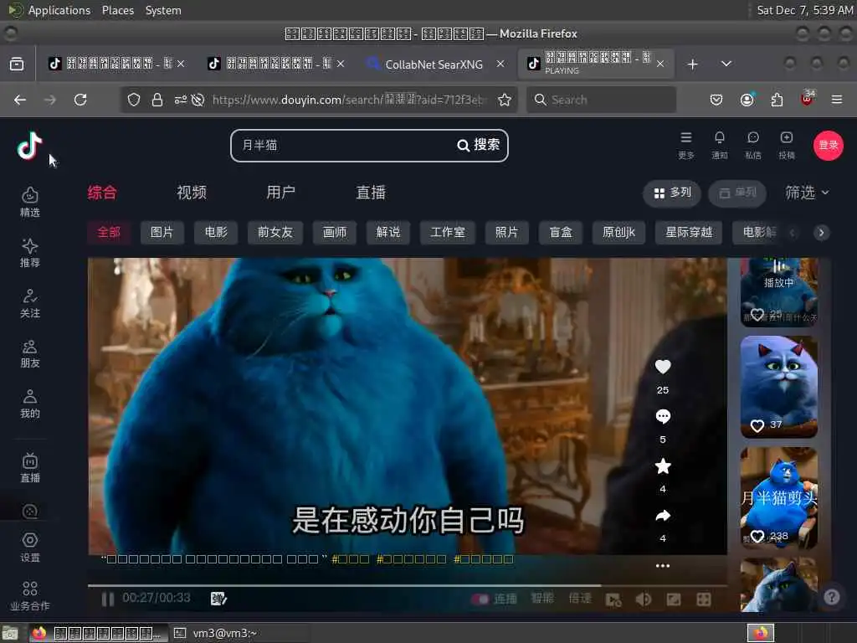Open video options three-dots icon
The image size is (857, 643).
[663, 566]
